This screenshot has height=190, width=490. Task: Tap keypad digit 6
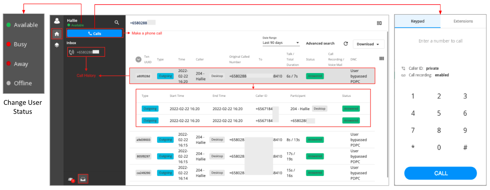tap(465, 113)
